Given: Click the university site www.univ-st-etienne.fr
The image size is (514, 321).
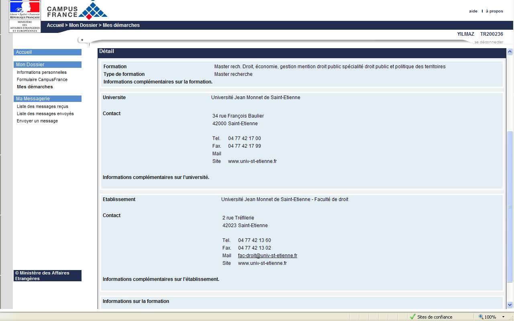Looking at the screenshot, I should click(252, 161).
